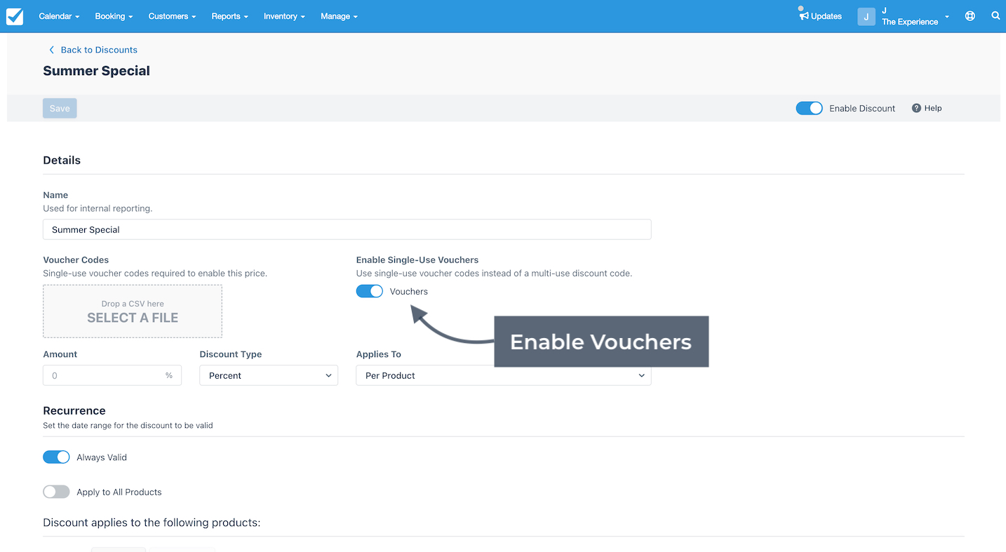Click the Save button

pos(60,108)
